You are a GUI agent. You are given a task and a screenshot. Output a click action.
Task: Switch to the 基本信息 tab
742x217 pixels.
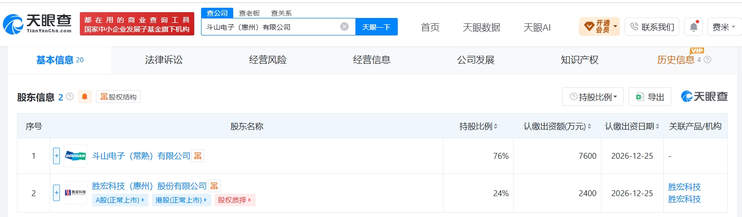tap(60, 60)
